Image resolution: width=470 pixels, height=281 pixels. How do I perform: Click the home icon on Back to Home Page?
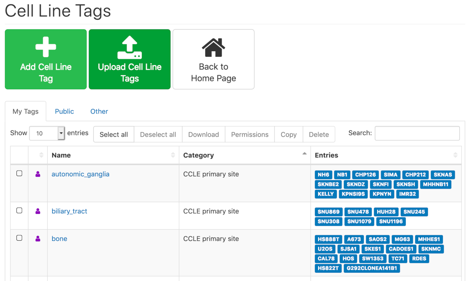tap(213, 46)
